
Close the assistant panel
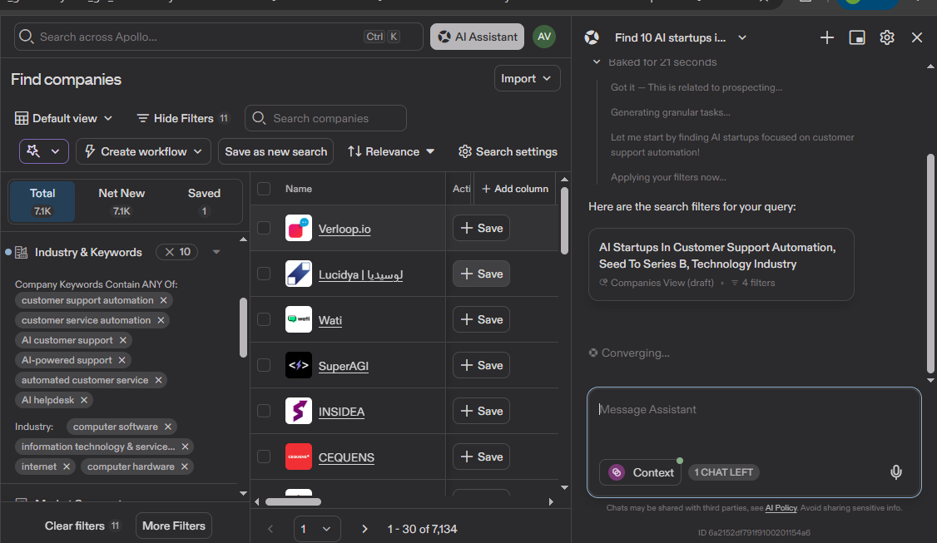(917, 37)
